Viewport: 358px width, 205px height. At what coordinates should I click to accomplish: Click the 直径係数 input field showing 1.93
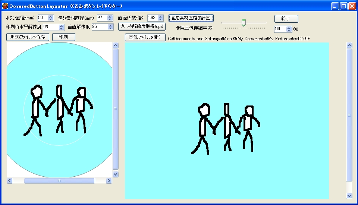153,18
